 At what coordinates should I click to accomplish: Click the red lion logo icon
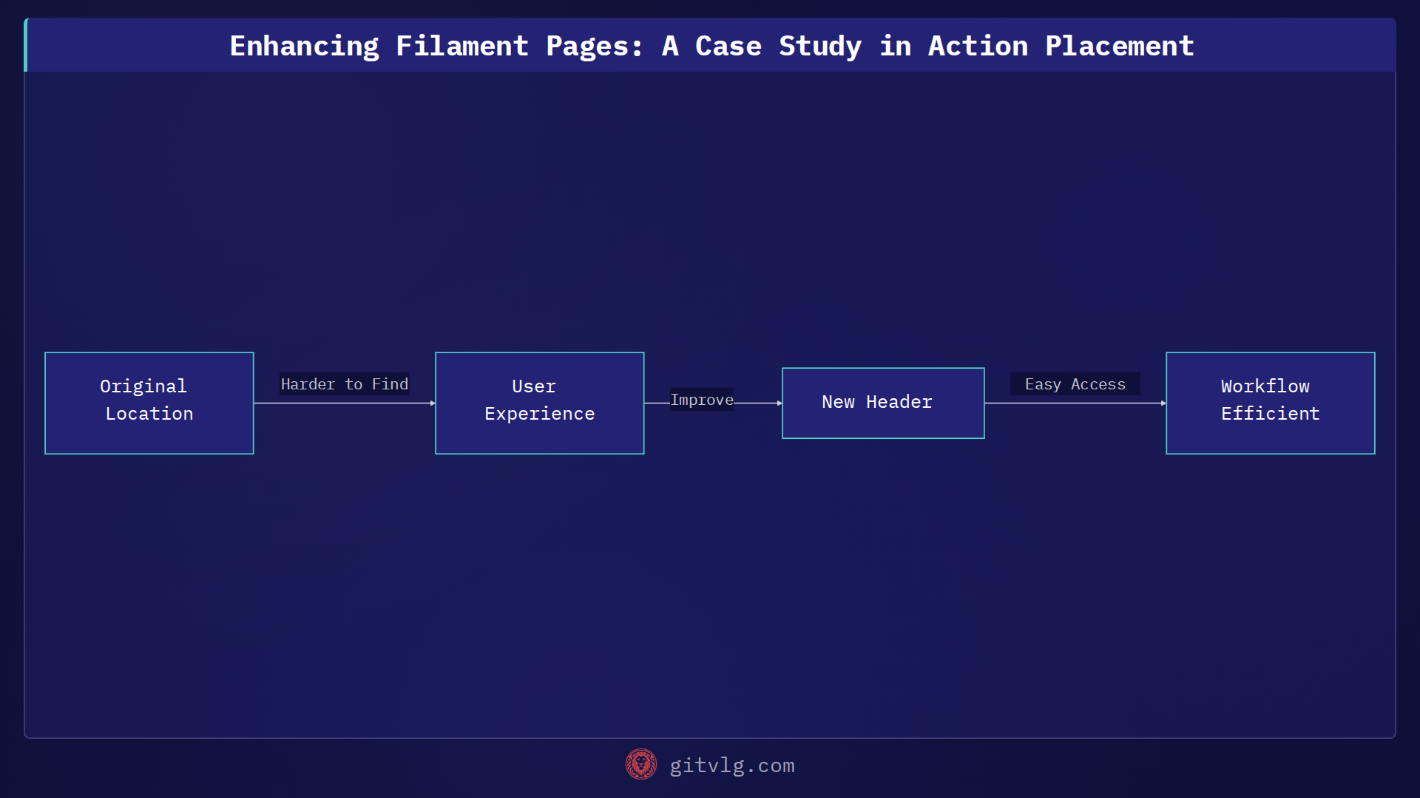pyautogui.click(x=640, y=765)
